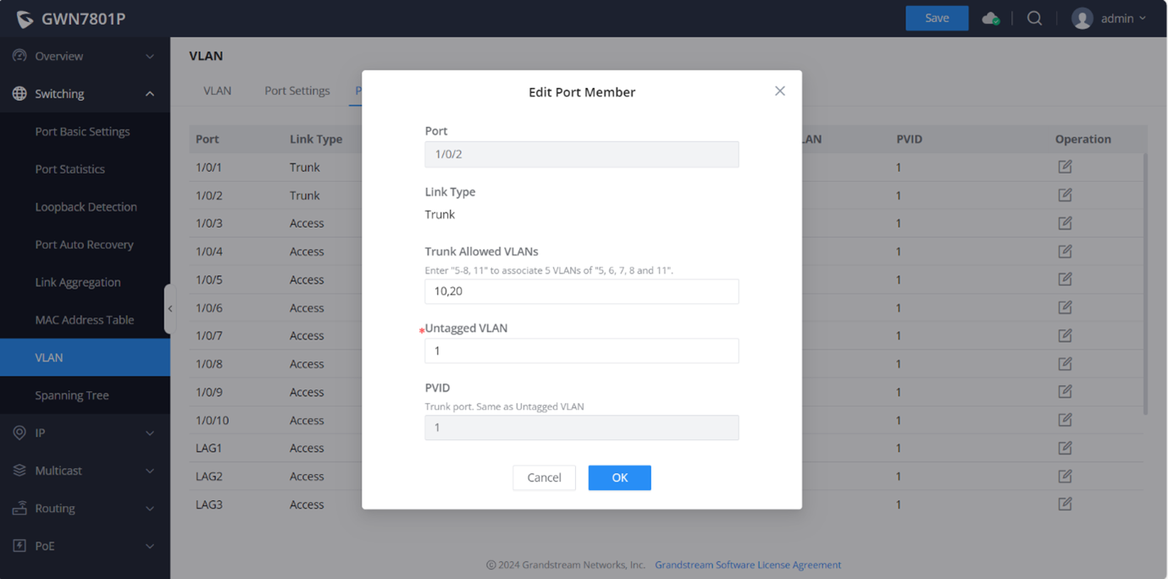The width and height of the screenshot is (1168, 579).
Task: Open Grandstream Software License Agreement link
Action: point(747,565)
